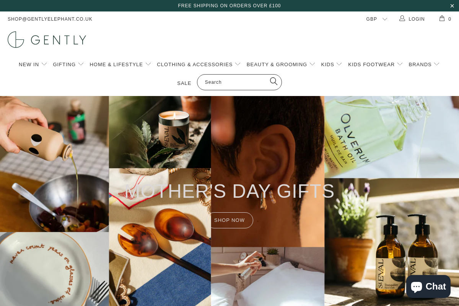Close the free shipping announcement bar

point(452,6)
